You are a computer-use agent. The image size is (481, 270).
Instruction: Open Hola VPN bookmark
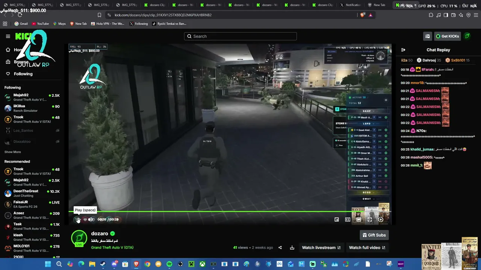point(107,24)
